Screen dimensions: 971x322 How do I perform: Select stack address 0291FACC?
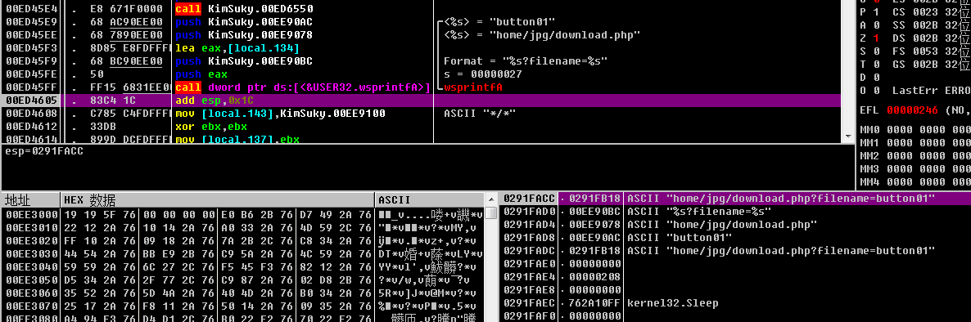pyautogui.click(x=530, y=199)
